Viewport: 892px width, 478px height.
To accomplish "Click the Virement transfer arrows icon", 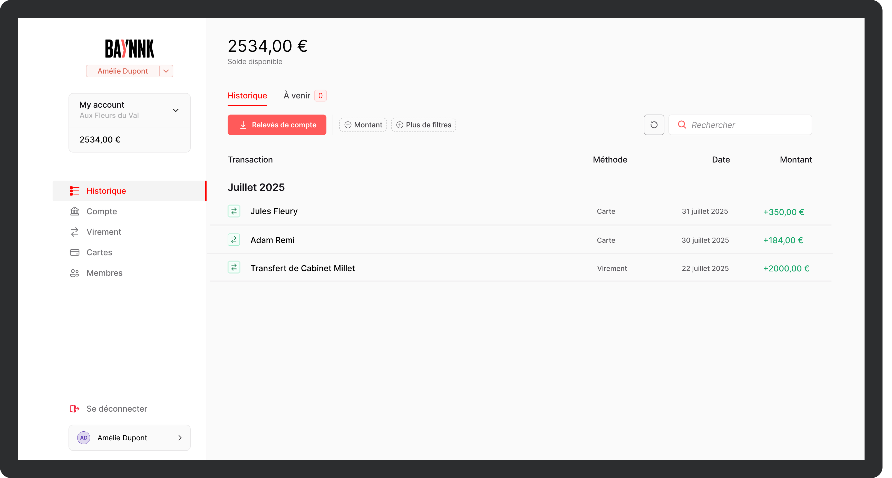I will click(74, 232).
